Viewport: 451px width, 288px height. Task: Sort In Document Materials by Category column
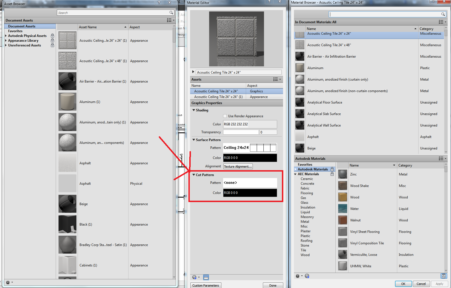coord(431,29)
